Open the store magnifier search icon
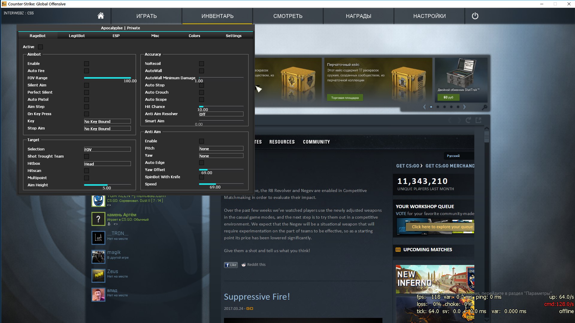 point(484,107)
